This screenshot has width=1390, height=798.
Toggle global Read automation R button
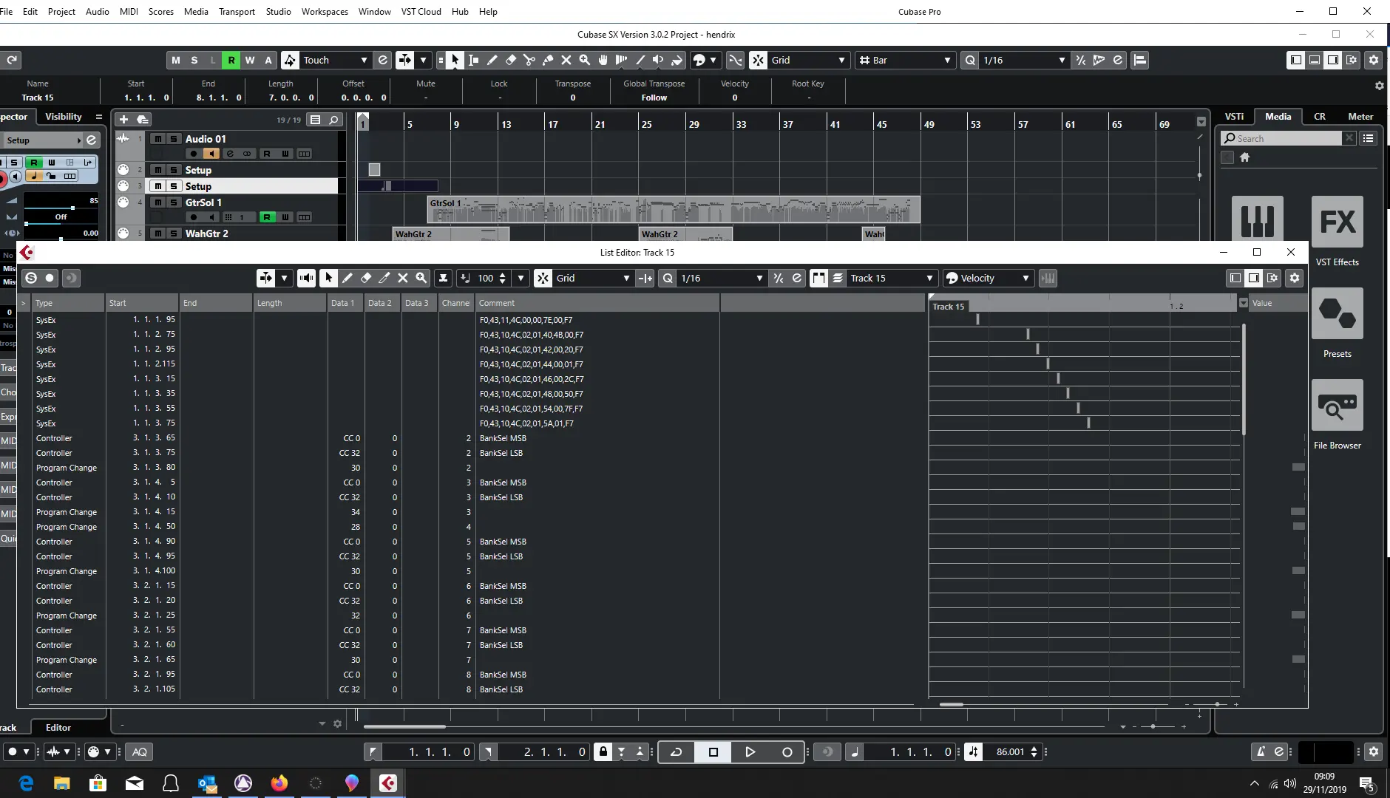(x=231, y=61)
